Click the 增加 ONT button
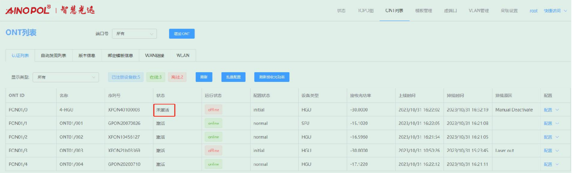The width and height of the screenshot is (572, 173). coord(182,34)
